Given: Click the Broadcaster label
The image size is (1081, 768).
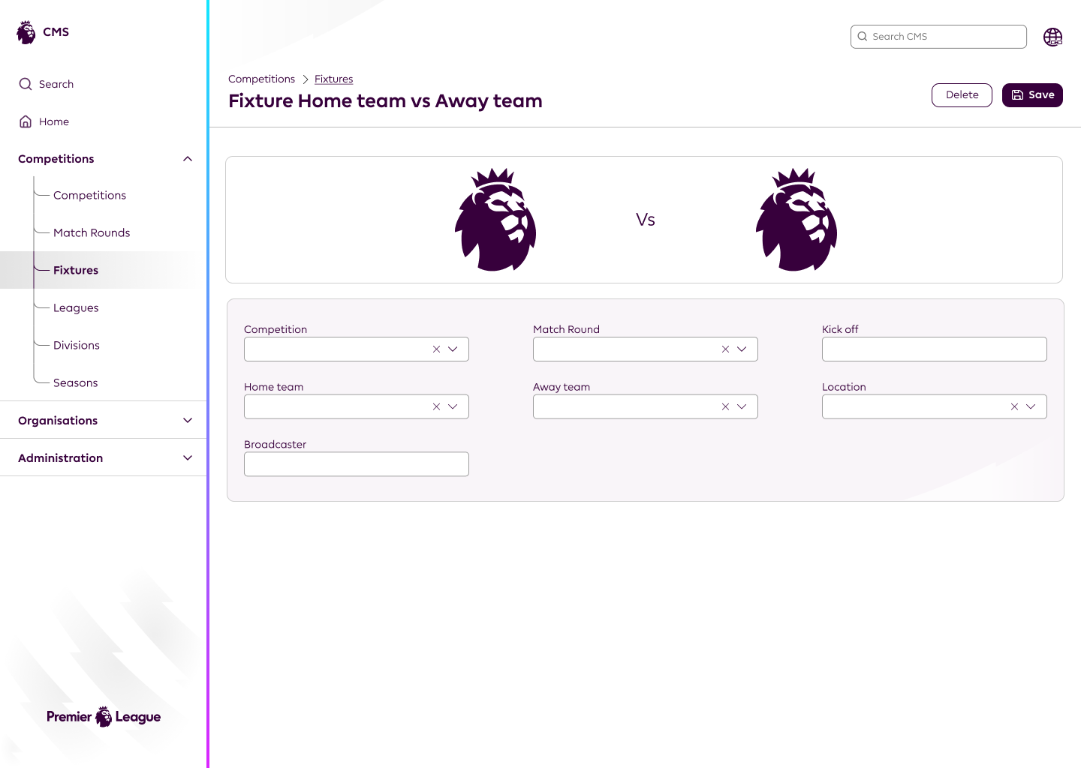Looking at the screenshot, I should (x=275, y=445).
